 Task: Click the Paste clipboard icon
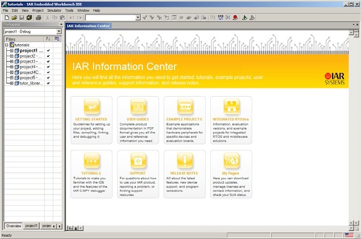[x=62, y=18]
